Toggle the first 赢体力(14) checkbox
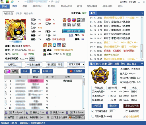 tap(10, 112)
